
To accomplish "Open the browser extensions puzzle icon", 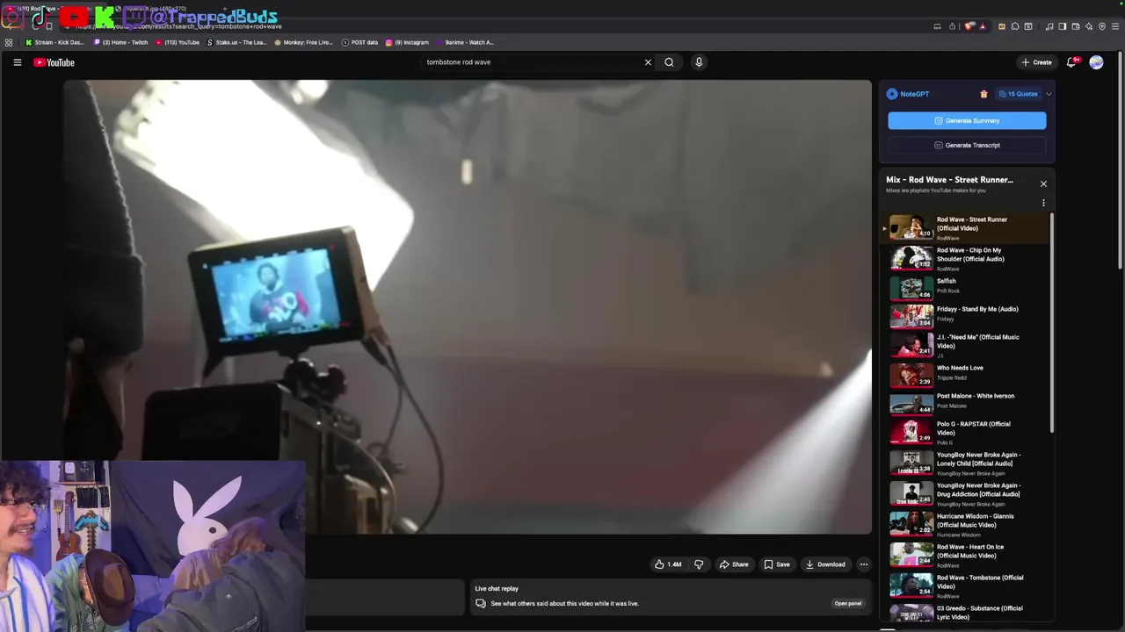I will (1014, 26).
